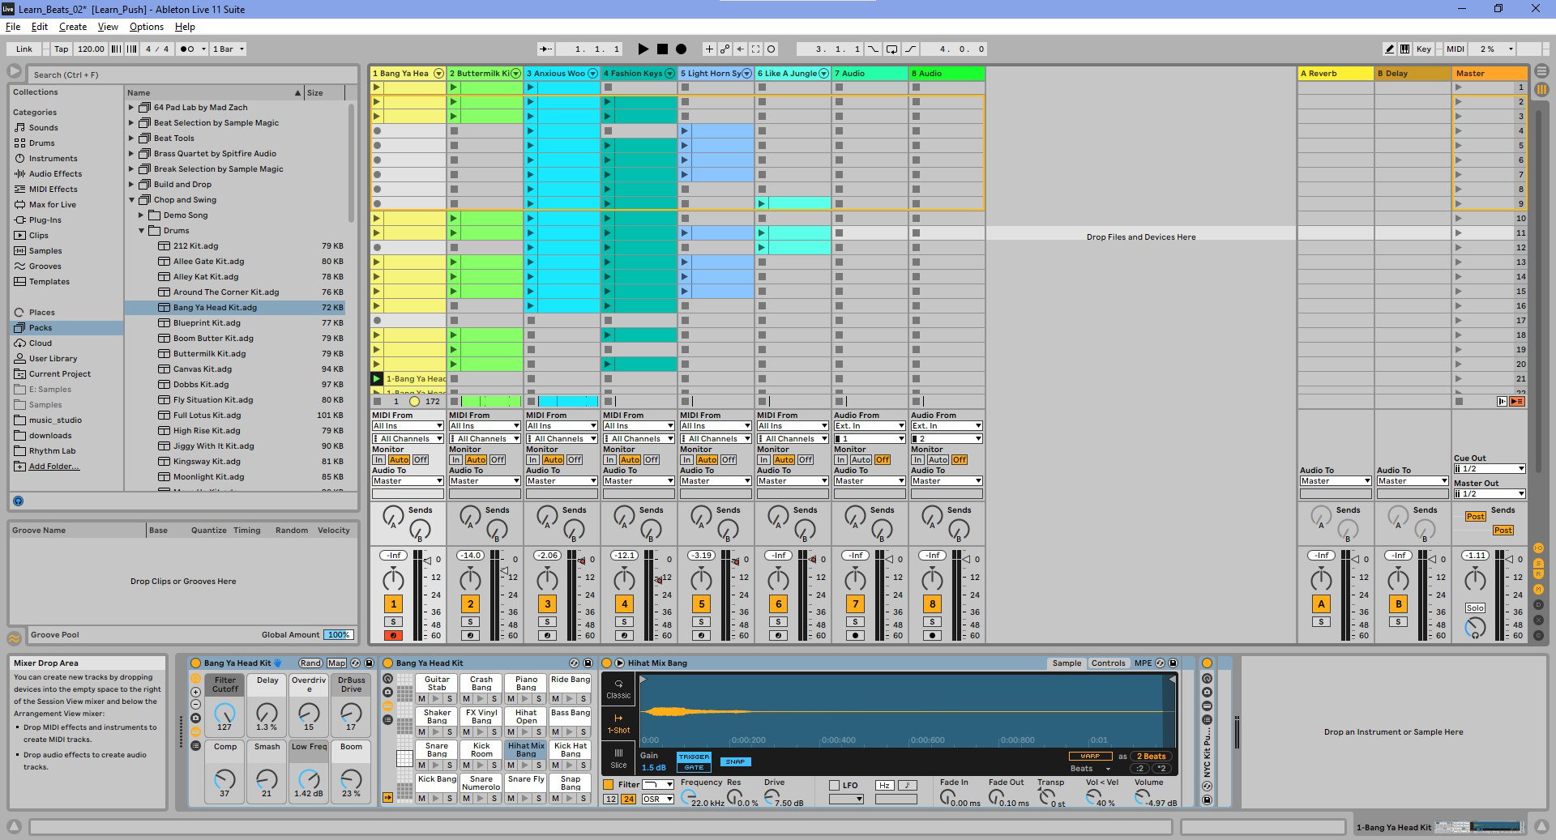Activate Draw Mode pencil icon
Image resolution: width=1556 pixels, height=840 pixels.
point(1389,49)
